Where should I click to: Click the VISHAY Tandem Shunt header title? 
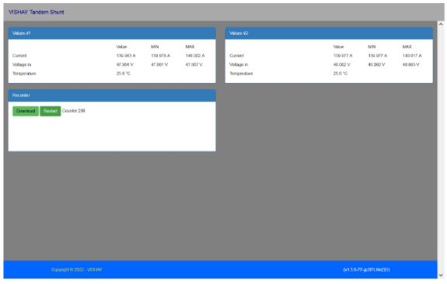pos(37,12)
